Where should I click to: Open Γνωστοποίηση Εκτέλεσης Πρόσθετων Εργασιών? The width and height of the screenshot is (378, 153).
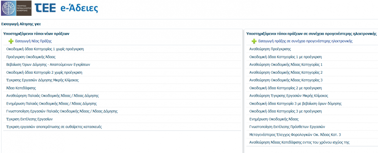(287, 127)
